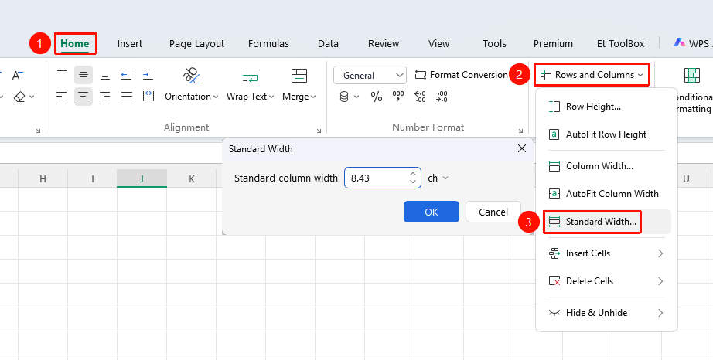Choose AutoFit Column Width entry
Viewport: 713px width, 360px height.
click(x=606, y=194)
